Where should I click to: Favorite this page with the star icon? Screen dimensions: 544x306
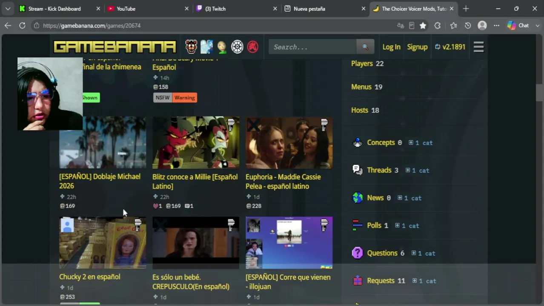pos(423,25)
